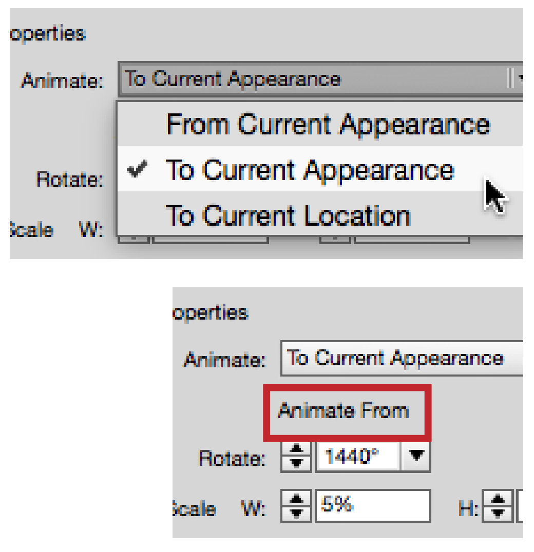534x552 pixels.
Task: Click the red-boxed "Animate From" label
Action: pyautogui.click(x=343, y=411)
